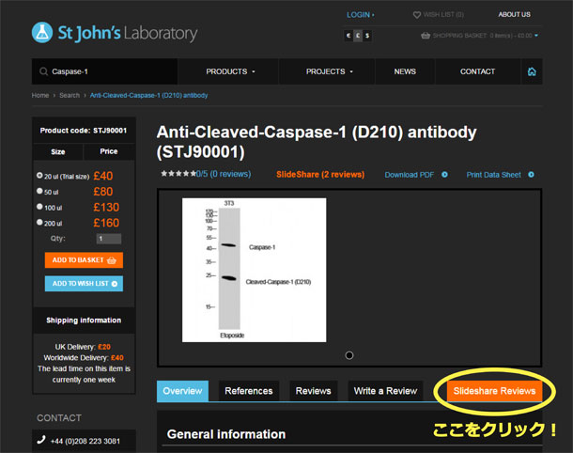Image resolution: width=573 pixels, height=453 pixels.
Task: Click the star rating icons
Action: 178,173
